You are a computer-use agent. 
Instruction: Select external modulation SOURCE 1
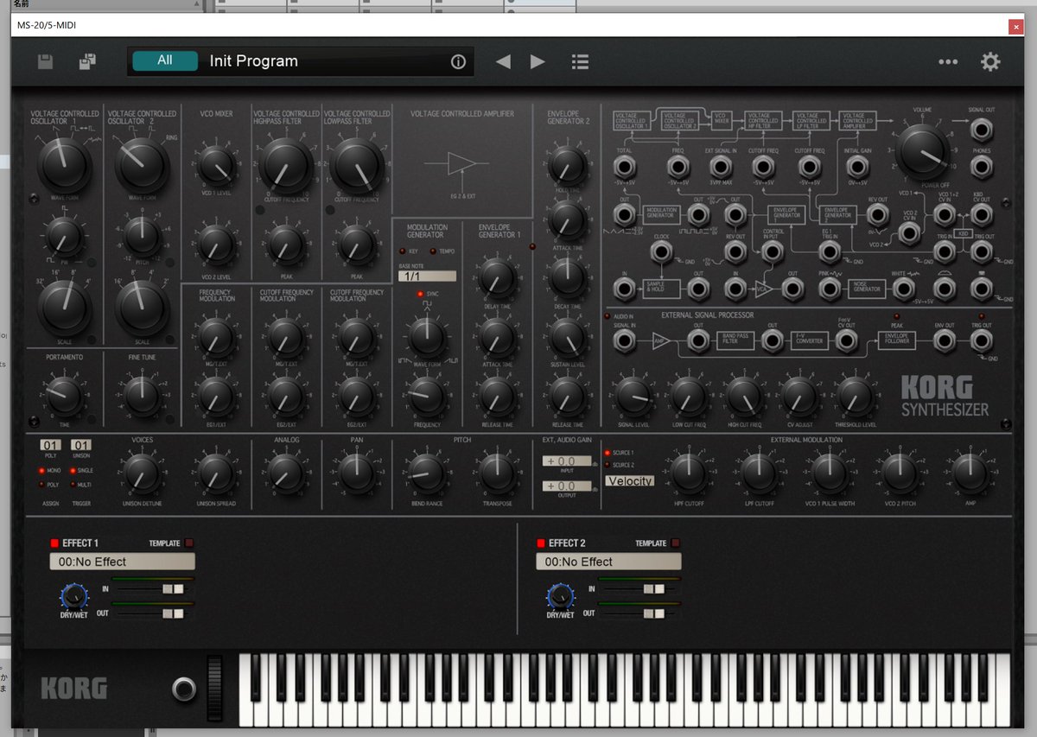click(608, 453)
